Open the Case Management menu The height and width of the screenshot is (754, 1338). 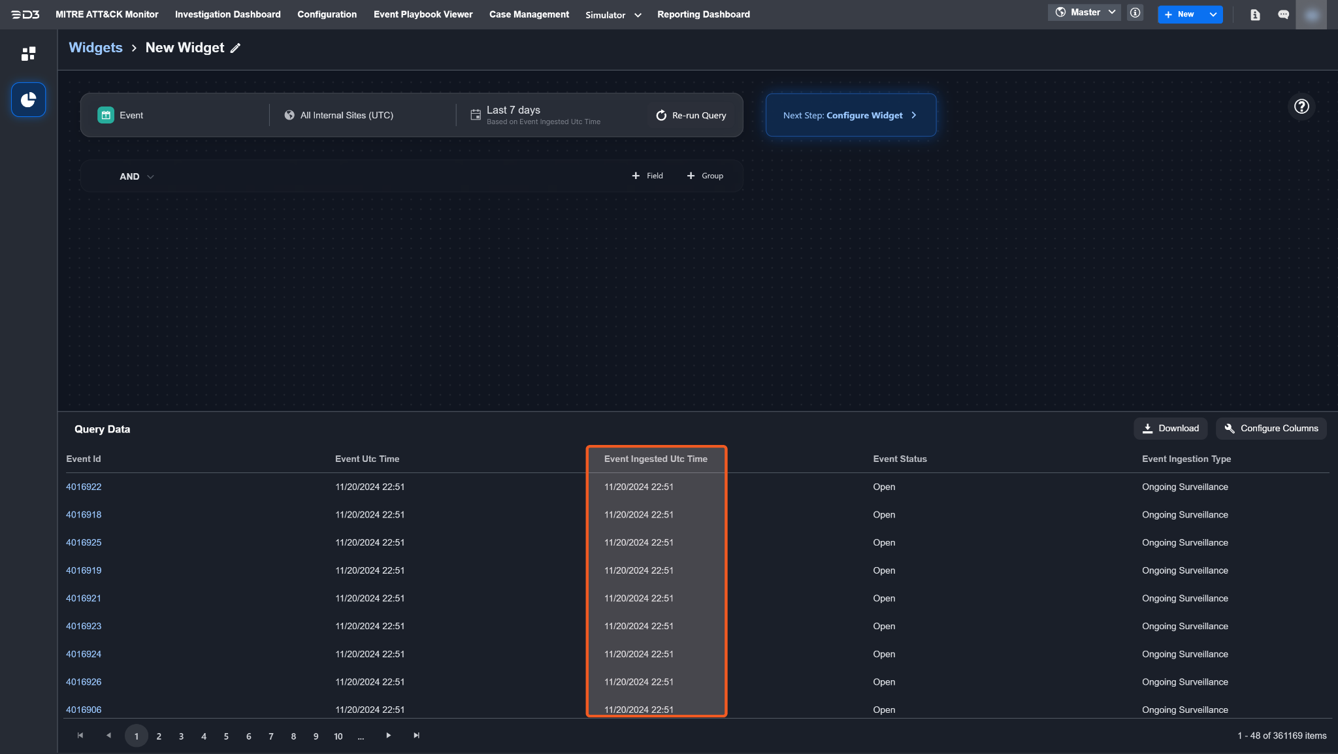(x=529, y=14)
